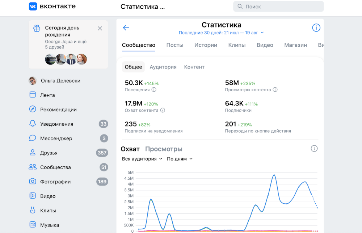Screen dimensions: 362x233
Task: Click the gift icon in the birthday card
Action: 37,28
